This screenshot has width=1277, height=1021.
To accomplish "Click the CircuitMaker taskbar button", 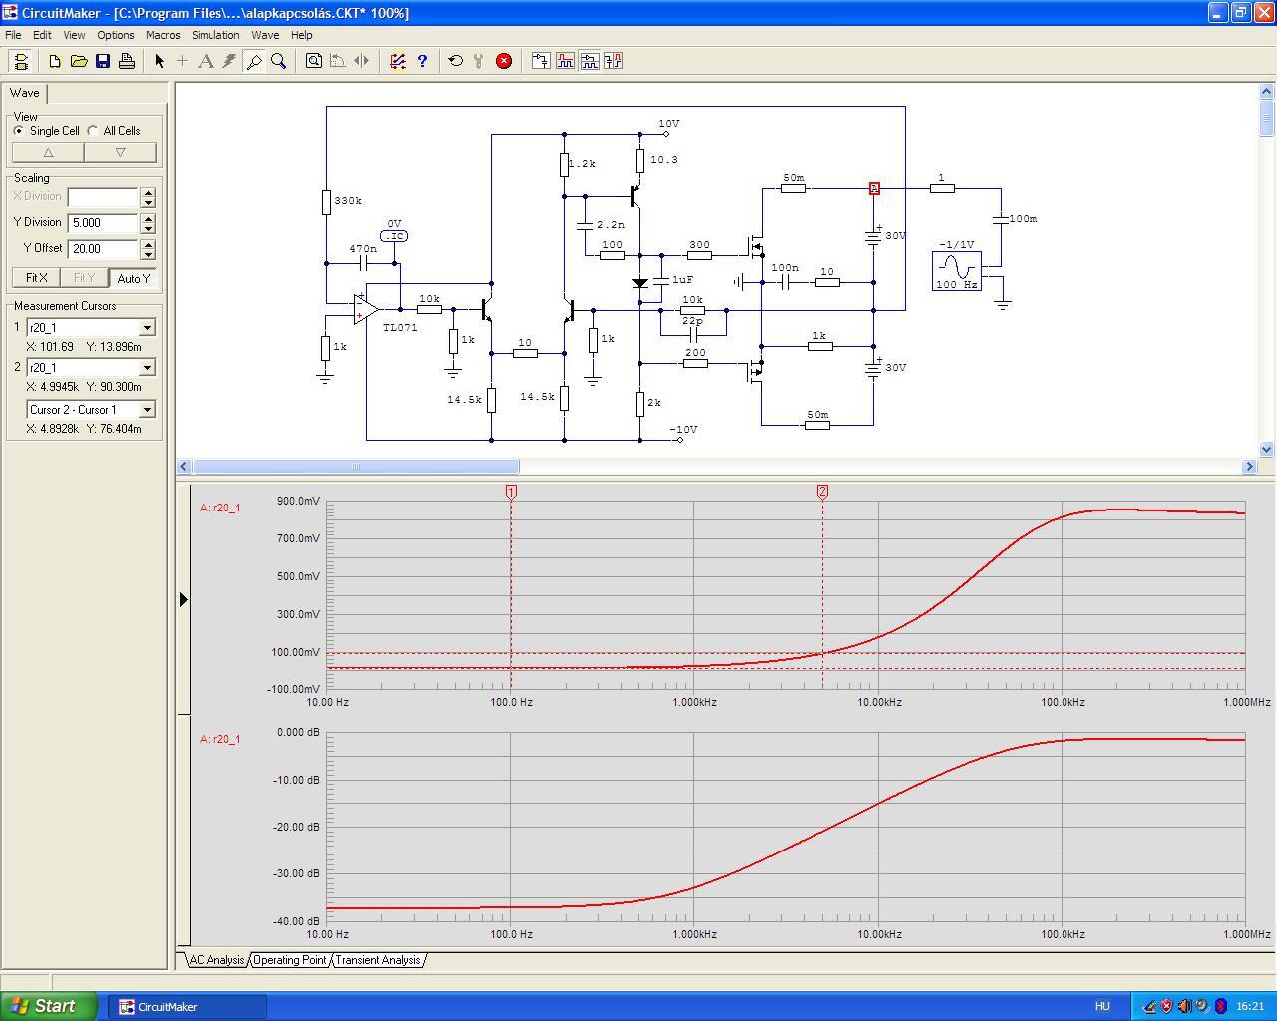I will point(187,1006).
